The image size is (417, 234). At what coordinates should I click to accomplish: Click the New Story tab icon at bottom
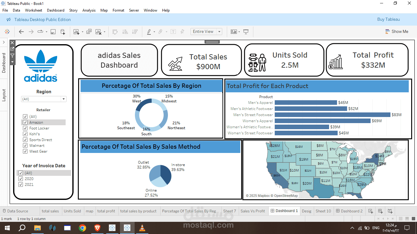tap(390, 211)
